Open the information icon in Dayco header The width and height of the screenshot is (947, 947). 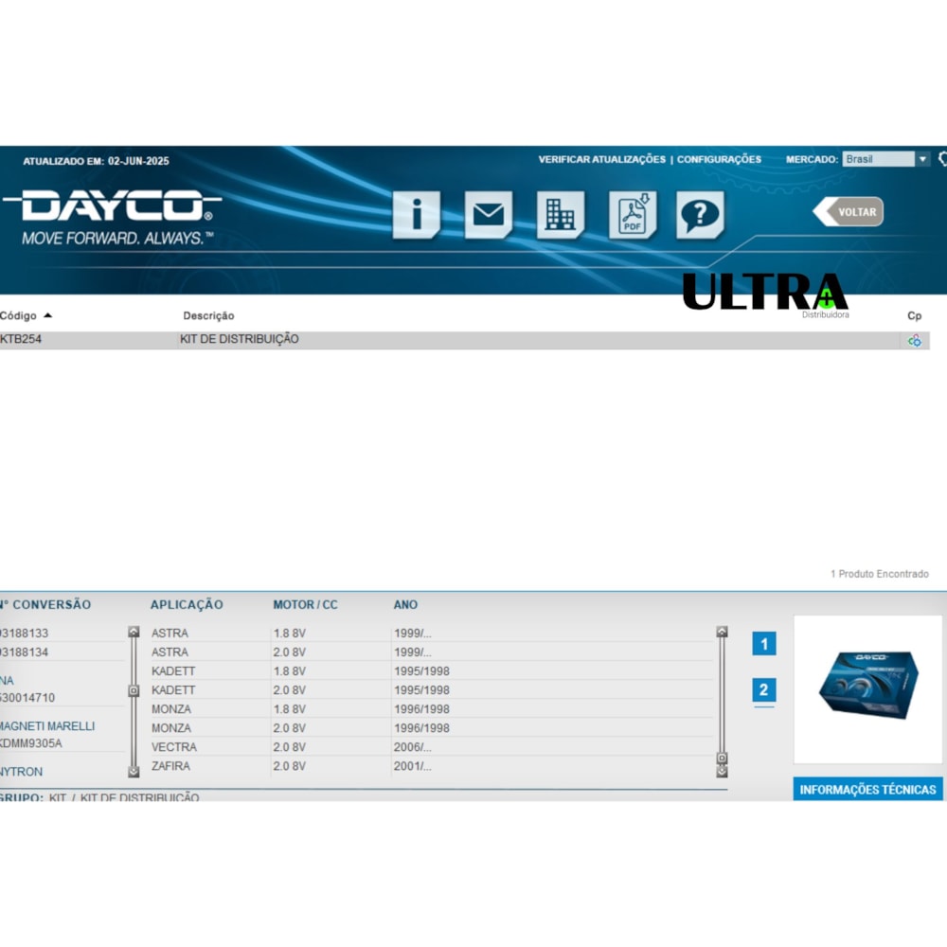(416, 214)
